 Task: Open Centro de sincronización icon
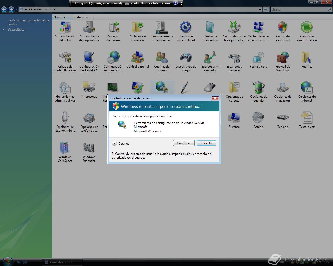pos(307,31)
